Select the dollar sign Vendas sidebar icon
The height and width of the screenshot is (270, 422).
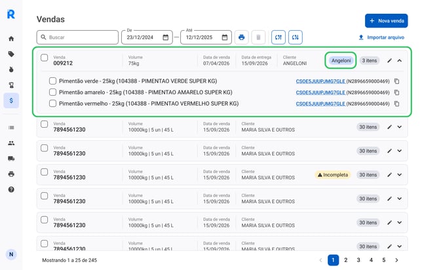click(11, 100)
